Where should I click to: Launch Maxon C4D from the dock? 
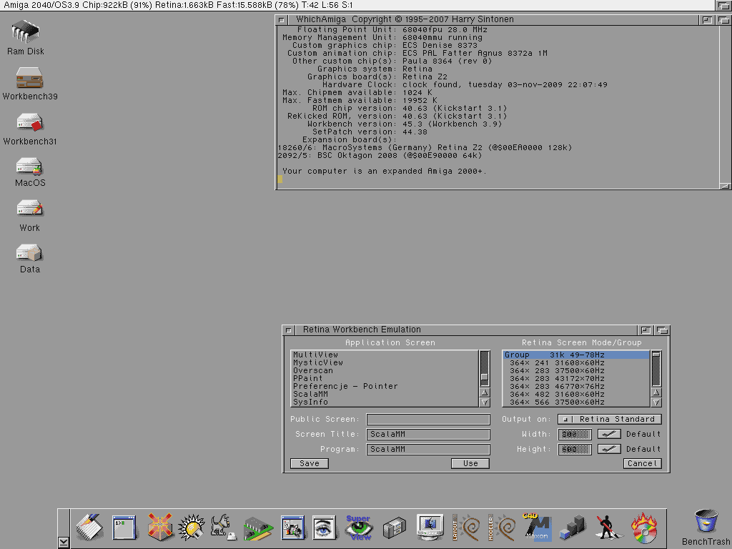click(538, 528)
